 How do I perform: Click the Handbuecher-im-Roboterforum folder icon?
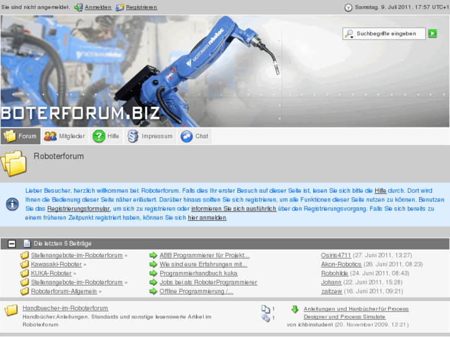pyautogui.click(x=11, y=310)
